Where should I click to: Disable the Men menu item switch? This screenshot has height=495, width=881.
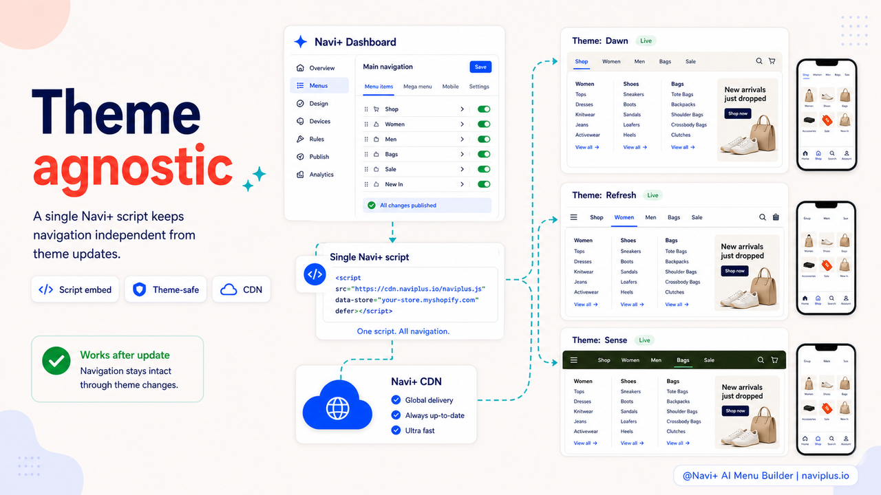tap(484, 140)
